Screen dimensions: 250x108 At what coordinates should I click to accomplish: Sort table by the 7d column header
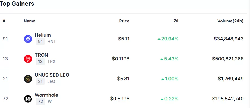(176, 21)
